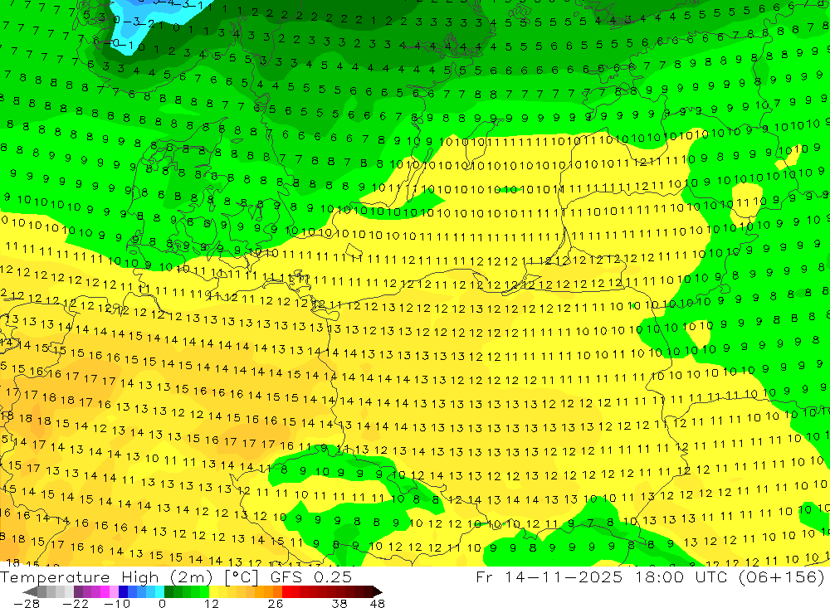Pick the light pink legend swatch
The image size is (830, 608).
point(114,591)
